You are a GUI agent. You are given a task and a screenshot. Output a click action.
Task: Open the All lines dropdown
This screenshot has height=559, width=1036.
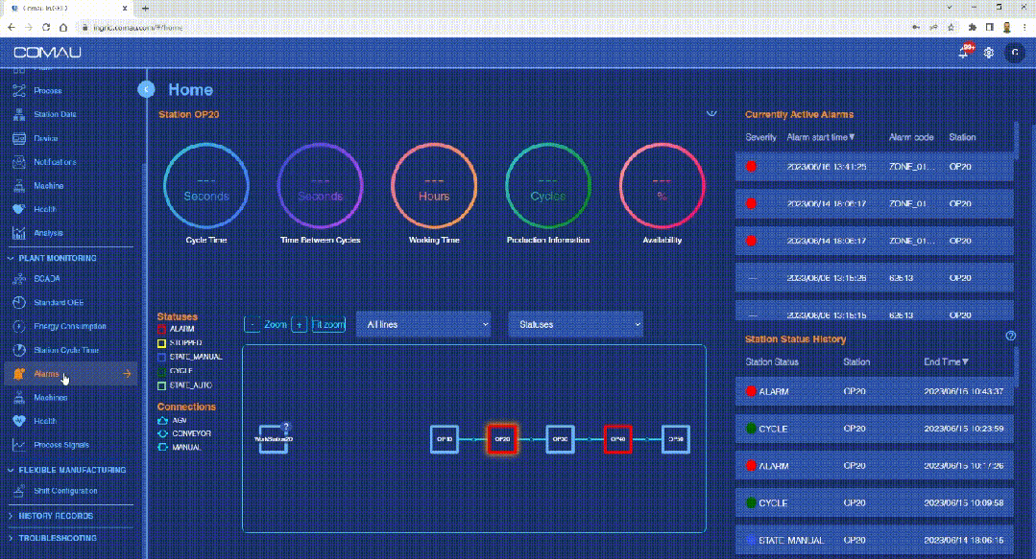click(x=422, y=325)
